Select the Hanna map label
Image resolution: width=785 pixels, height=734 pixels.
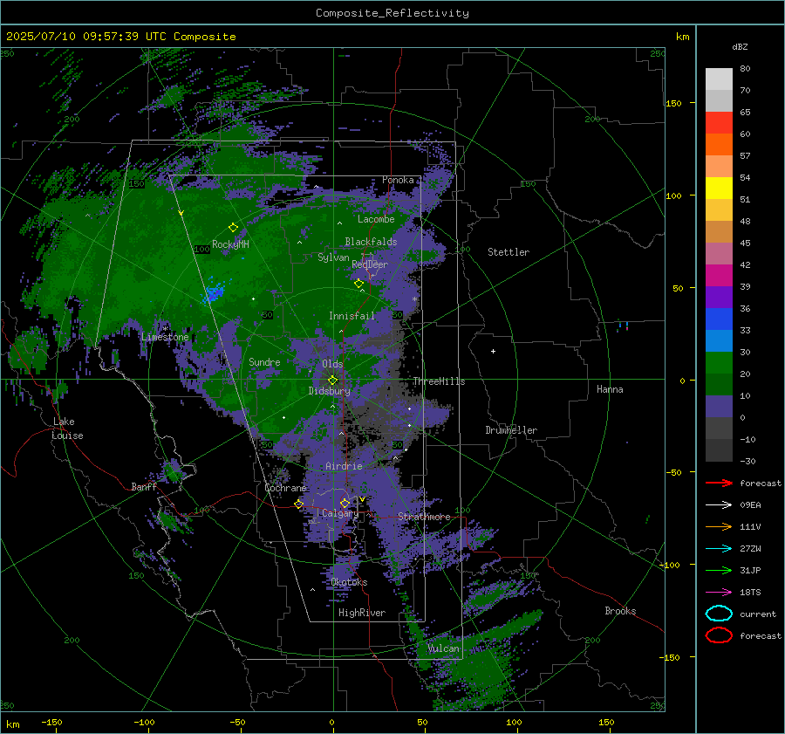(x=610, y=389)
